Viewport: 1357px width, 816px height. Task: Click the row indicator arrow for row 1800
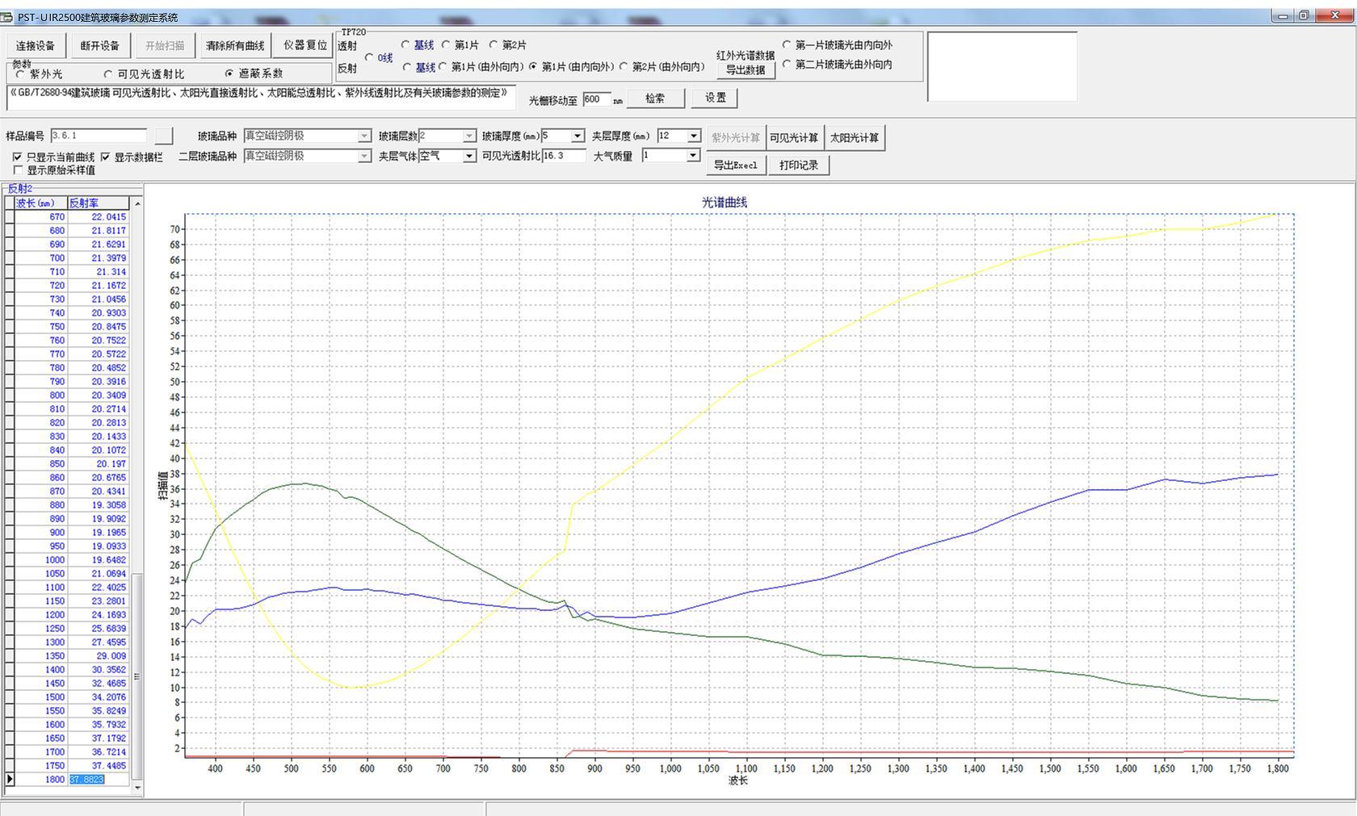(x=10, y=780)
